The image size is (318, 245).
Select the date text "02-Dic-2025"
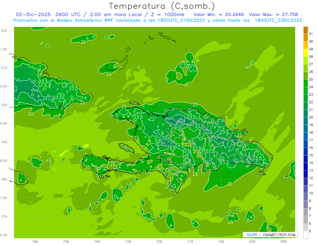coord(33,15)
